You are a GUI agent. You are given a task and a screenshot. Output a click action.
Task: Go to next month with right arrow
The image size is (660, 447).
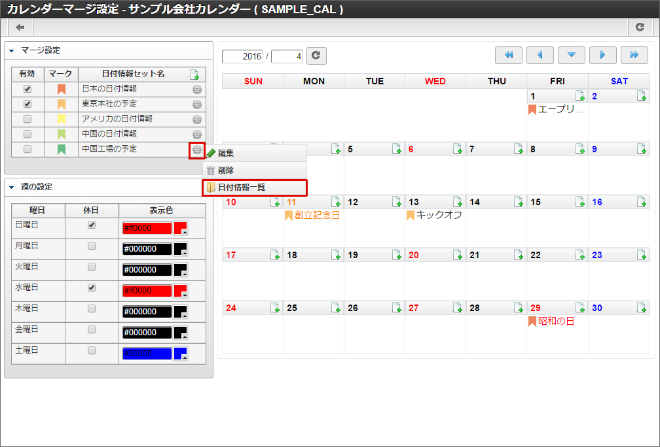tap(603, 56)
